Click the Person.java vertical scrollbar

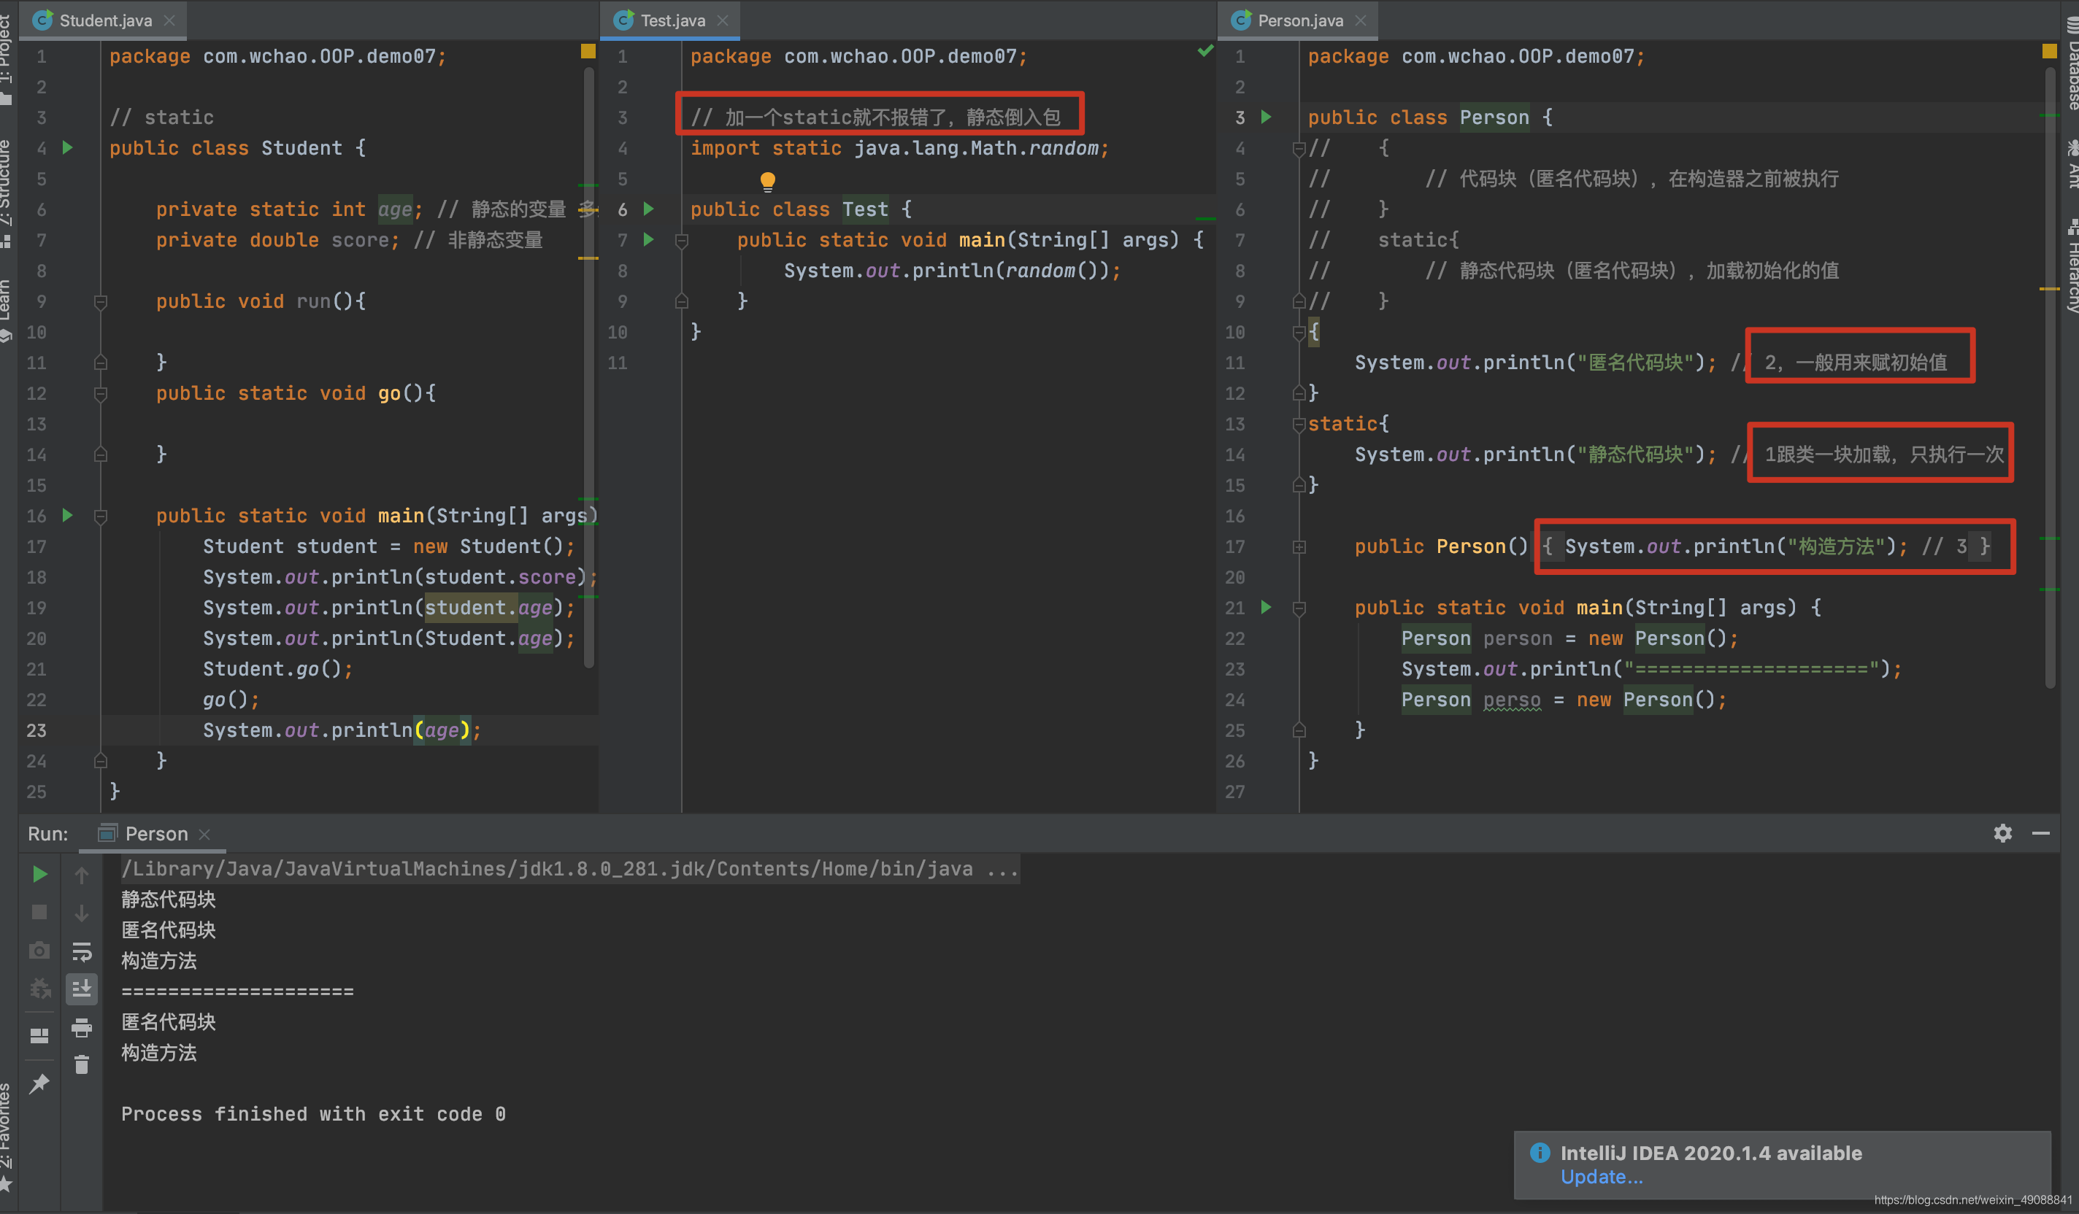pos(2049,377)
